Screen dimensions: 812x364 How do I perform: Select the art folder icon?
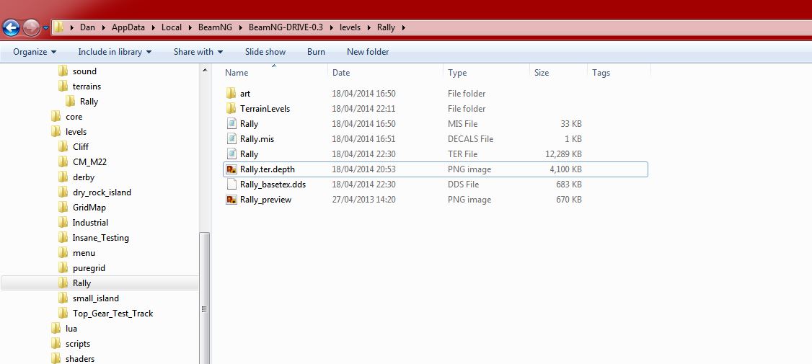click(231, 94)
